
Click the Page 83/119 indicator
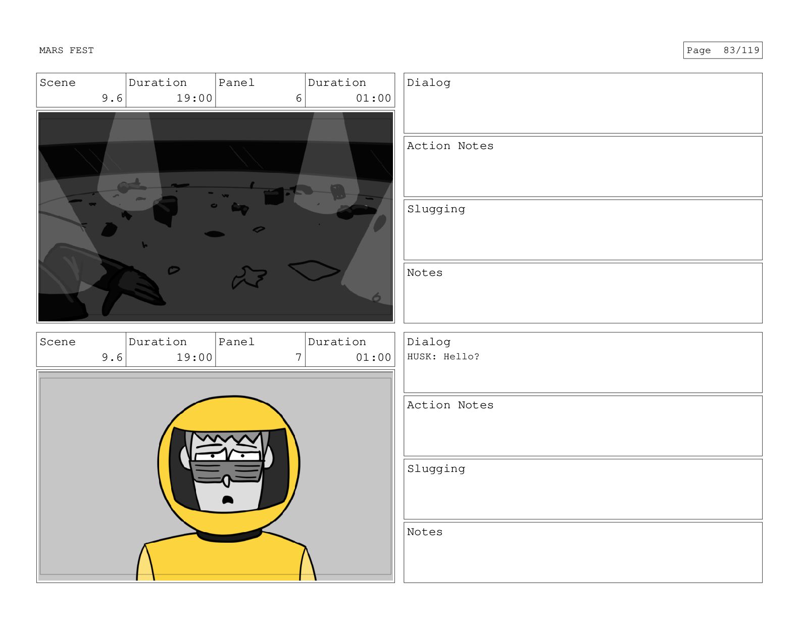[x=722, y=51]
